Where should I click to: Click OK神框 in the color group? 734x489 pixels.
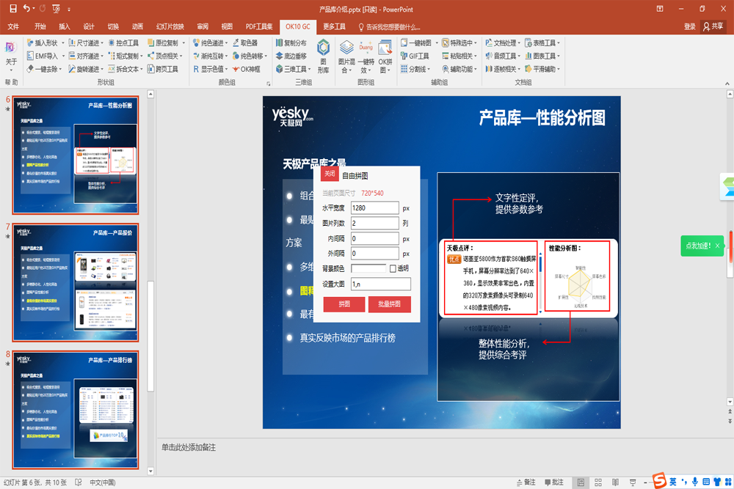(246, 70)
